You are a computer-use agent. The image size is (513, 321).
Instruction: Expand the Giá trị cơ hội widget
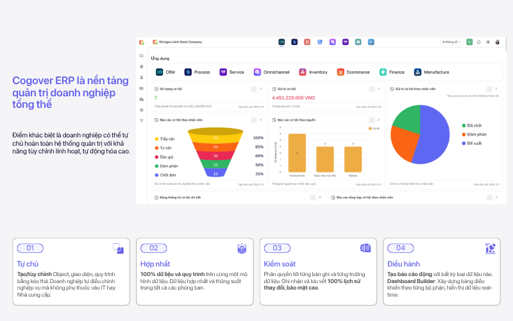(378, 89)
